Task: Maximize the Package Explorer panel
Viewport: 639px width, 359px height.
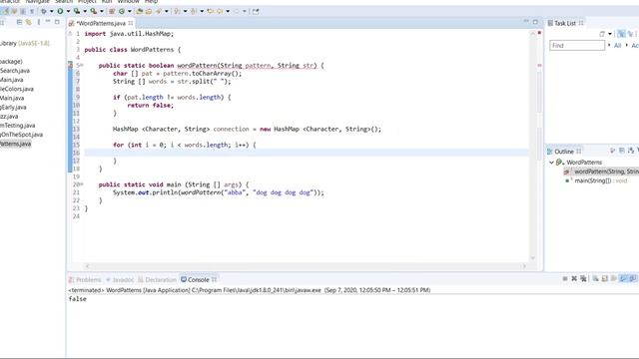Action: coord(57,22)
